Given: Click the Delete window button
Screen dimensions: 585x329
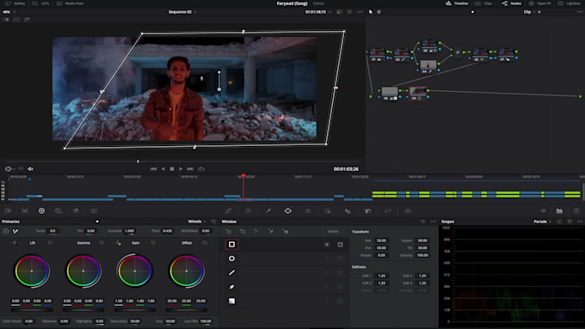Looking at the screenshot, I should coord(333,231).
